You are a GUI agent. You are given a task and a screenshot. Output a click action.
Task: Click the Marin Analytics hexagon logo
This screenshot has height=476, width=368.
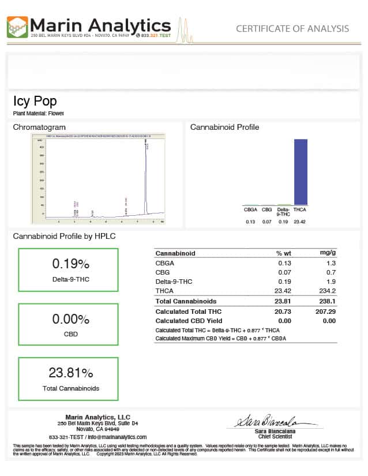pyautogui.click(x=17, y=27)
